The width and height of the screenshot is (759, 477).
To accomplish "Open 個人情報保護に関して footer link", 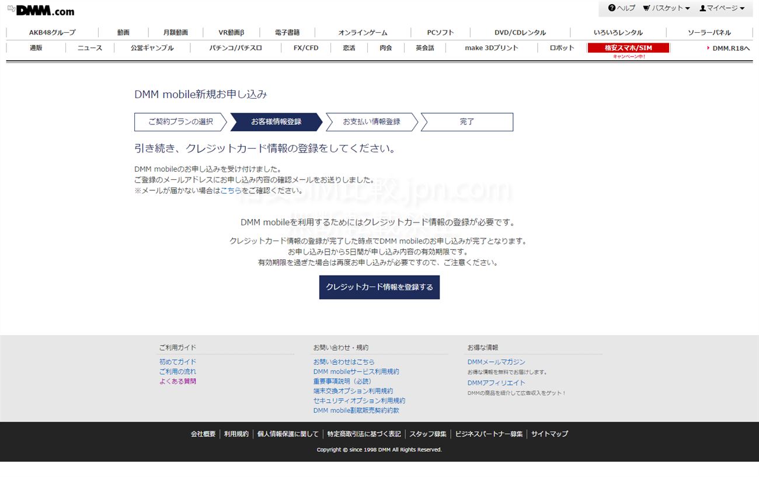I will [288, 434].
